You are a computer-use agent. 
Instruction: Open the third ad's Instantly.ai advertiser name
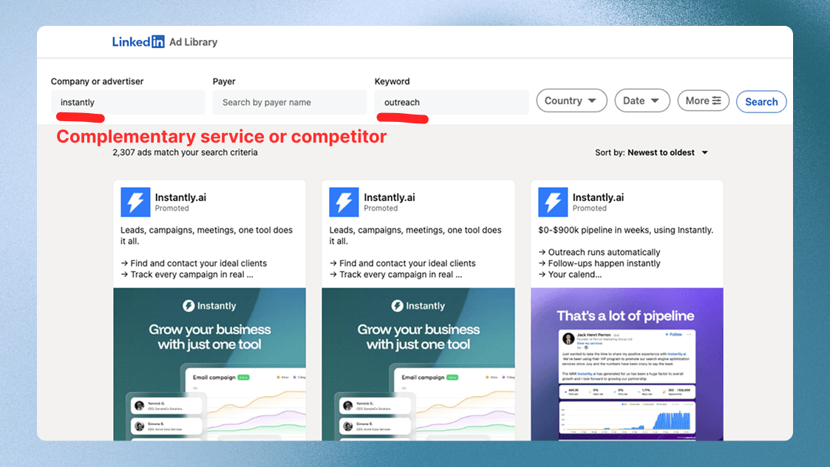(x=598, y=197)
